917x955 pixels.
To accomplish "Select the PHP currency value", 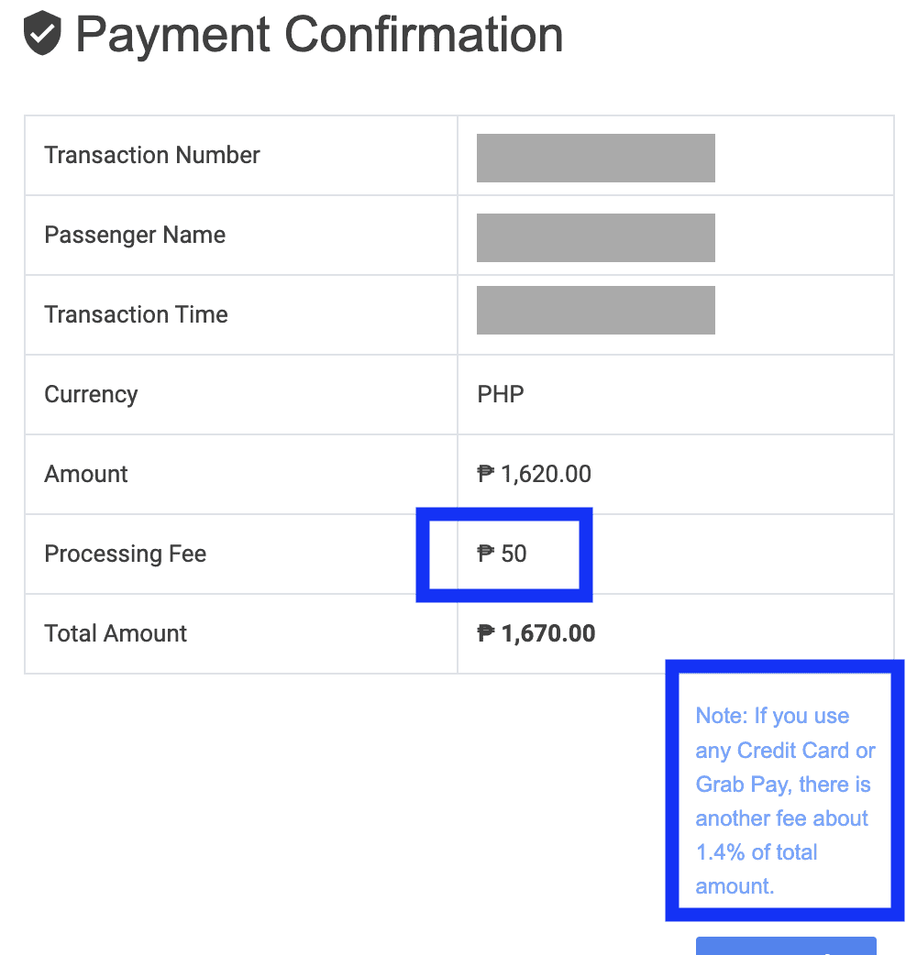I will coord(501,395).
